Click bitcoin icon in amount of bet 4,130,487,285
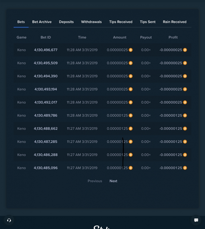 click(x=131, y=142)
